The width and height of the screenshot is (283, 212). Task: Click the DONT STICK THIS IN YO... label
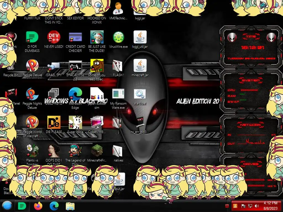pos(54,20)
